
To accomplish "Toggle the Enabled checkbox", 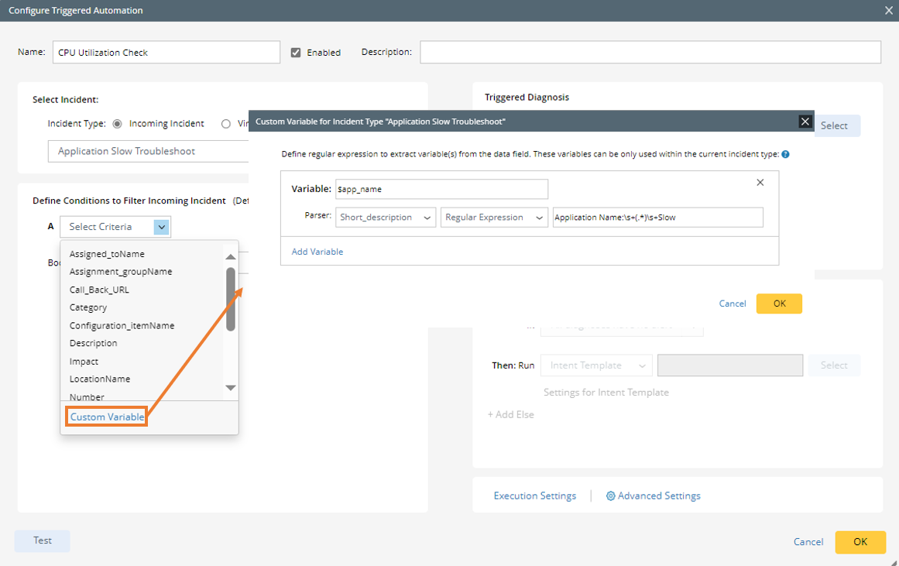I will pos(296,53).
